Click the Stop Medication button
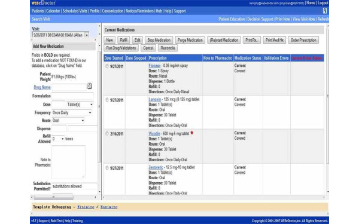 tap(159, 40)
